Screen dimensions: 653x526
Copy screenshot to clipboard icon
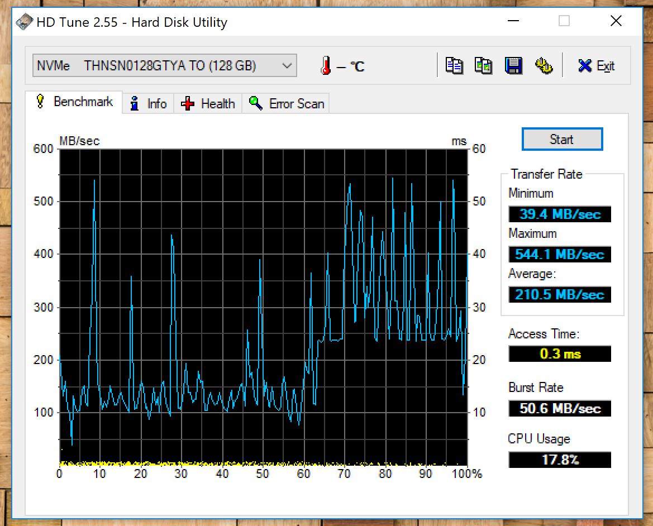pyautogui.click(x=484, y=65)
